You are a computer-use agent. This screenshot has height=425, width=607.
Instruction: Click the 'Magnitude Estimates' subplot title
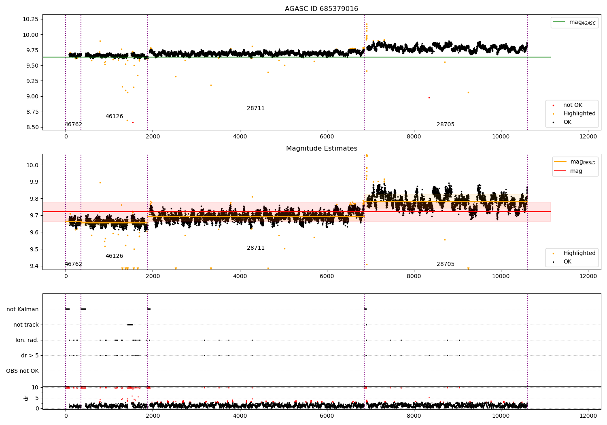click(x=321, y=149)
